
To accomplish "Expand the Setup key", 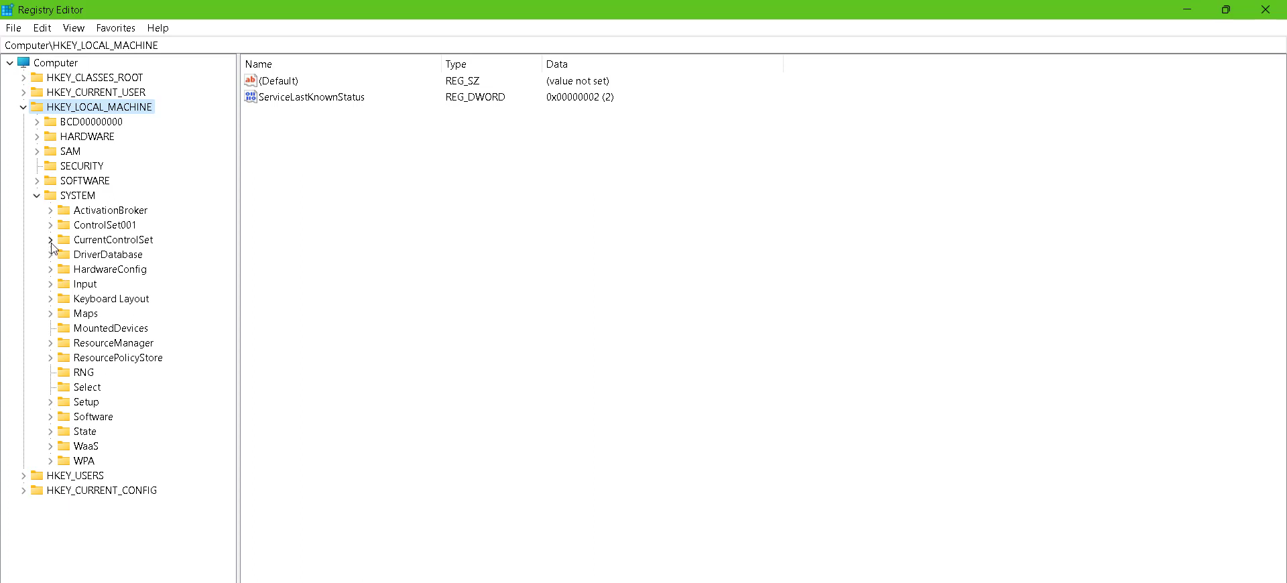I will click(50, 402).
